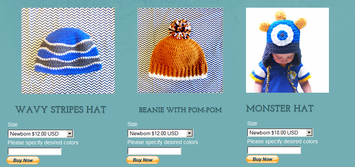Focus the Monster Hat desired colors field
The image size is (355, 167).
274,150
